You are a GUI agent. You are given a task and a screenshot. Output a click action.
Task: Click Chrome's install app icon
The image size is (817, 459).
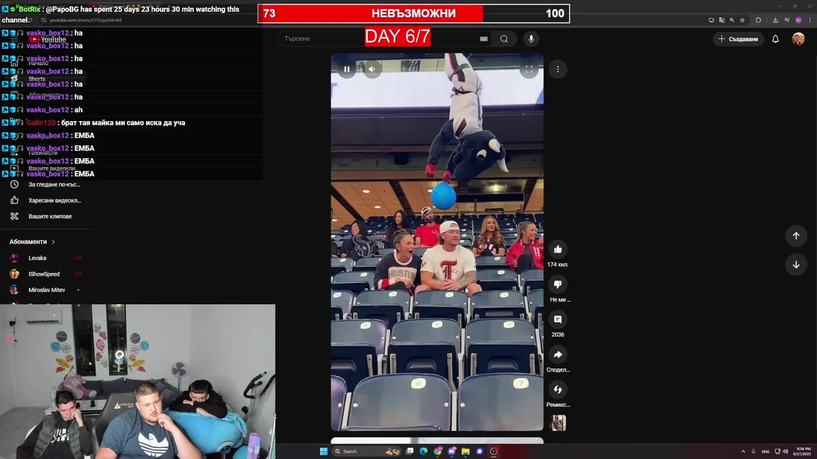[712, 20]
